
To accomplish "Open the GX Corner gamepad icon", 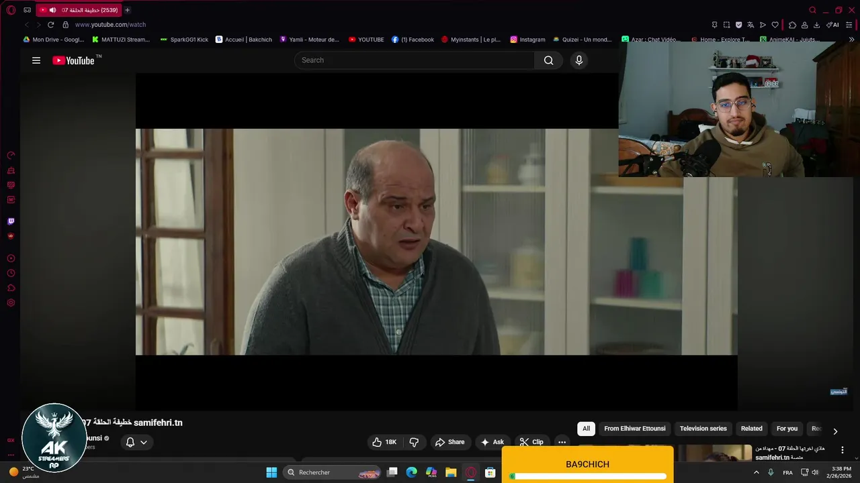I will tap(27, 10).
